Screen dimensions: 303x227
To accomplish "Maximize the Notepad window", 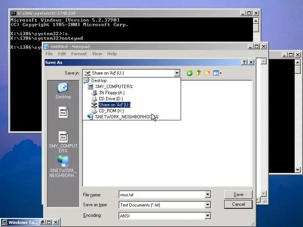I will pyautogui.click(x=257, y=47).
